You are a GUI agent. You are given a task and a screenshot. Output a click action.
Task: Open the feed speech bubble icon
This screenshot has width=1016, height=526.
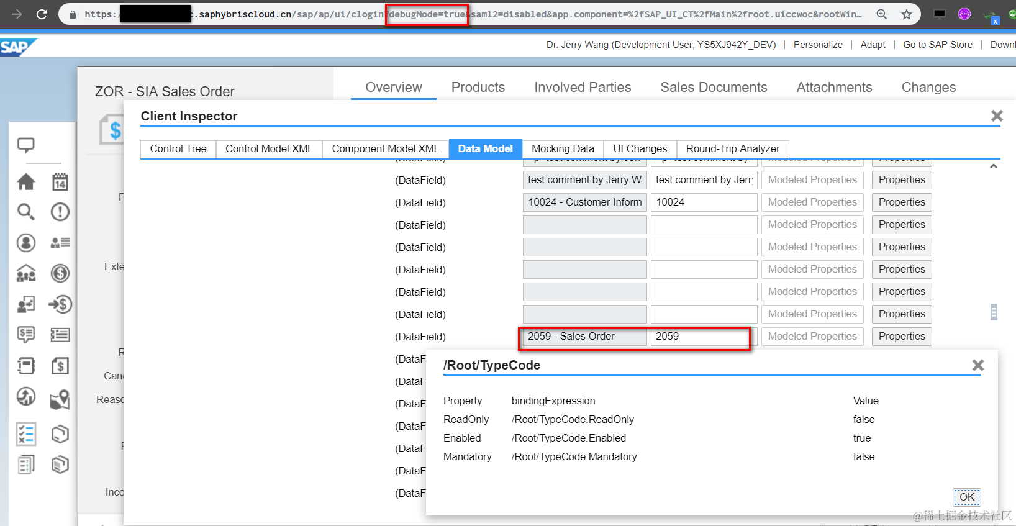[26, 145]
